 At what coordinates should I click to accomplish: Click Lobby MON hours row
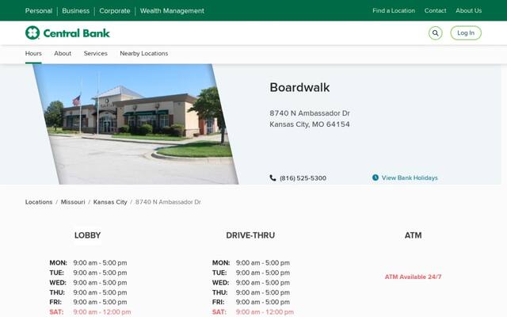point(88,263)
